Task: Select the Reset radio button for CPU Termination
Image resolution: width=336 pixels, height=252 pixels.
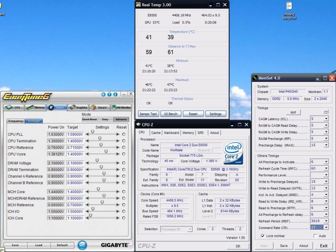Action: 123,141
